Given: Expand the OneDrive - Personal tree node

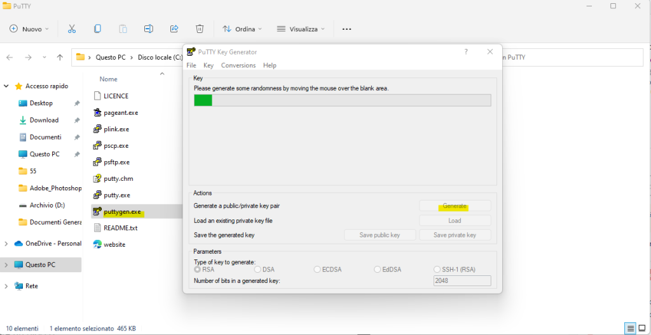Looking at the screenshot, I should (6, 244).
